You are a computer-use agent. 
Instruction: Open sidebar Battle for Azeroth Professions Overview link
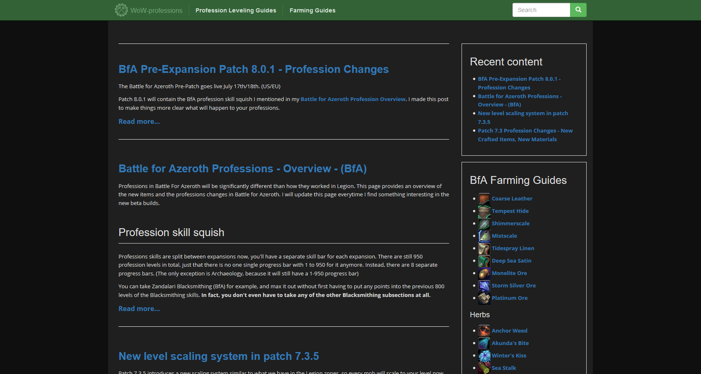520,100
